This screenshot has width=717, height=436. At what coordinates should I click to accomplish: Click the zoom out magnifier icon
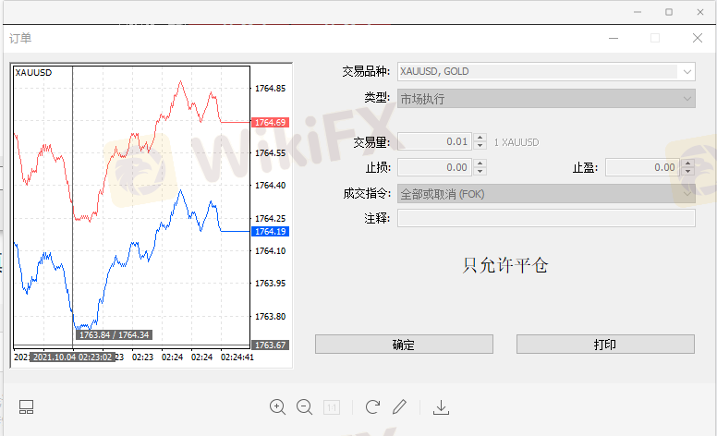pos(304,406)
